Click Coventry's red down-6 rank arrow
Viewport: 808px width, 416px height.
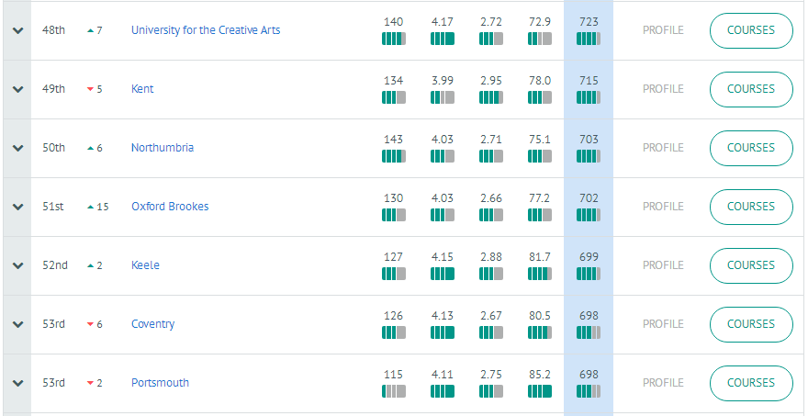click(91, 324)
